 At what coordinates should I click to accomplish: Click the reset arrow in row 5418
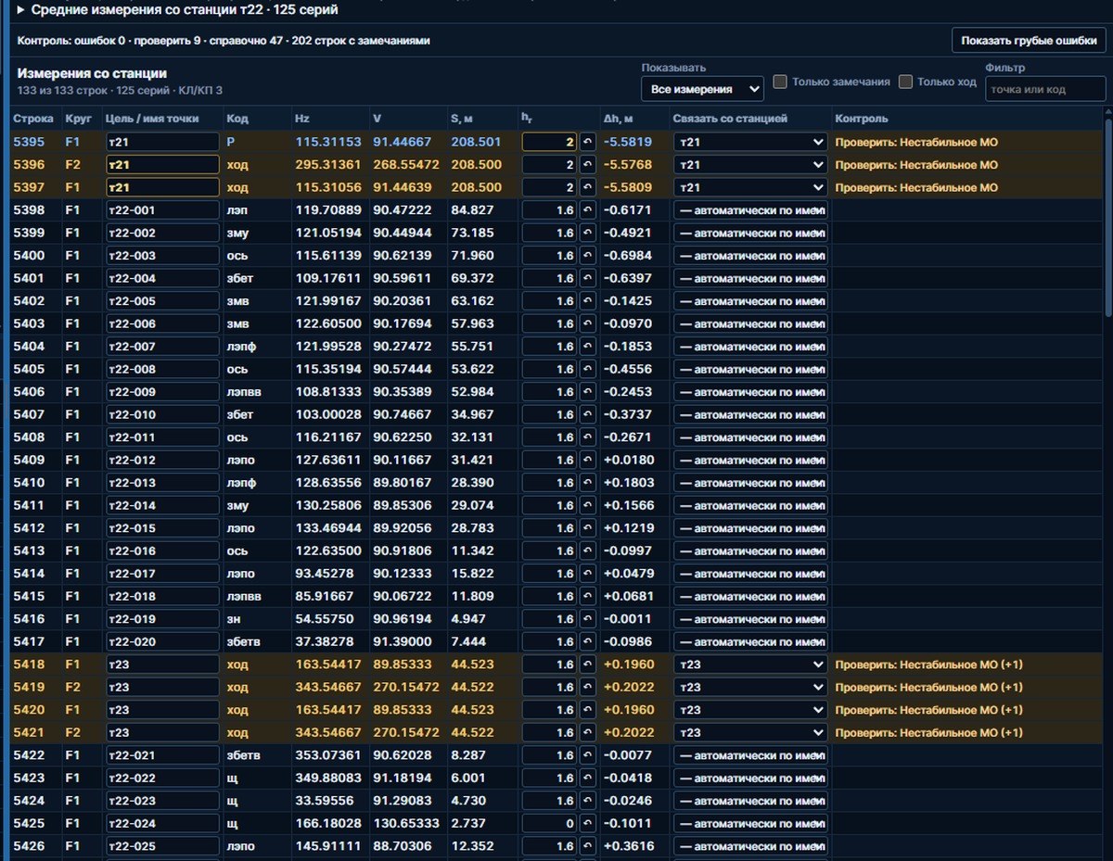click(587, 665)
